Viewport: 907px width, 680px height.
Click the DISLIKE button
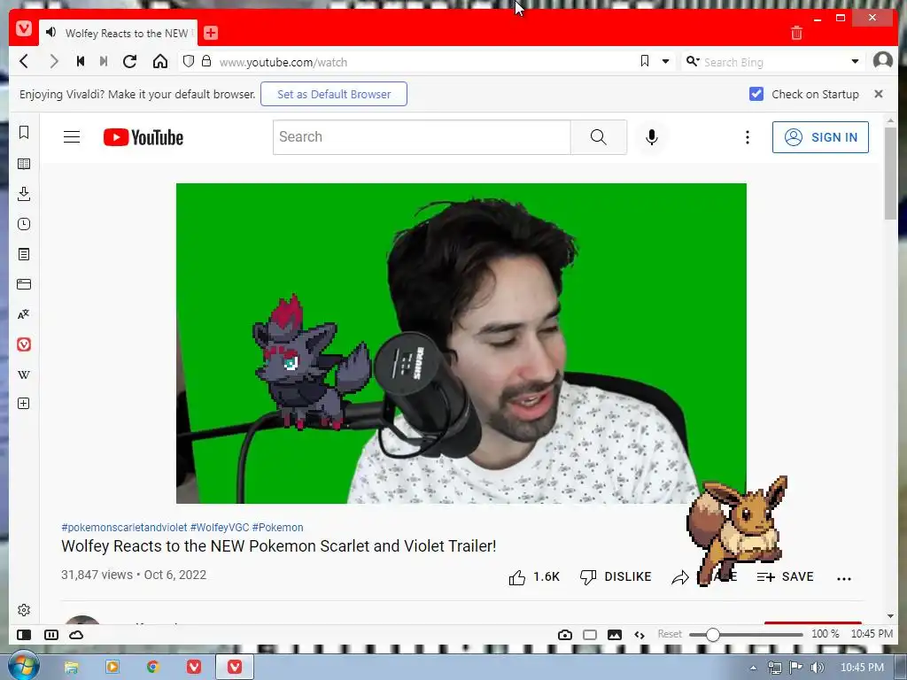pyautogui.click(x=616, y=577)
